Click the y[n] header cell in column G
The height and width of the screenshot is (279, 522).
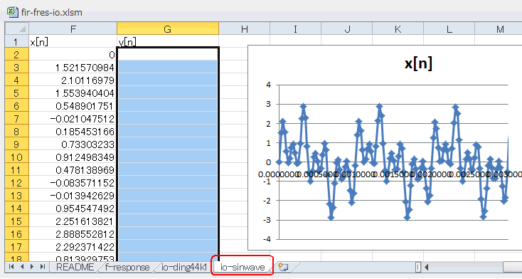[168, 42]
